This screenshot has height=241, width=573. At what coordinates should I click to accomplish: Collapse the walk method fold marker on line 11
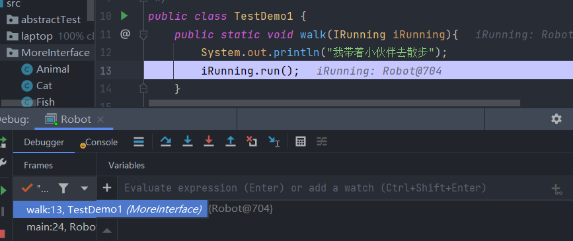point(143,35)
